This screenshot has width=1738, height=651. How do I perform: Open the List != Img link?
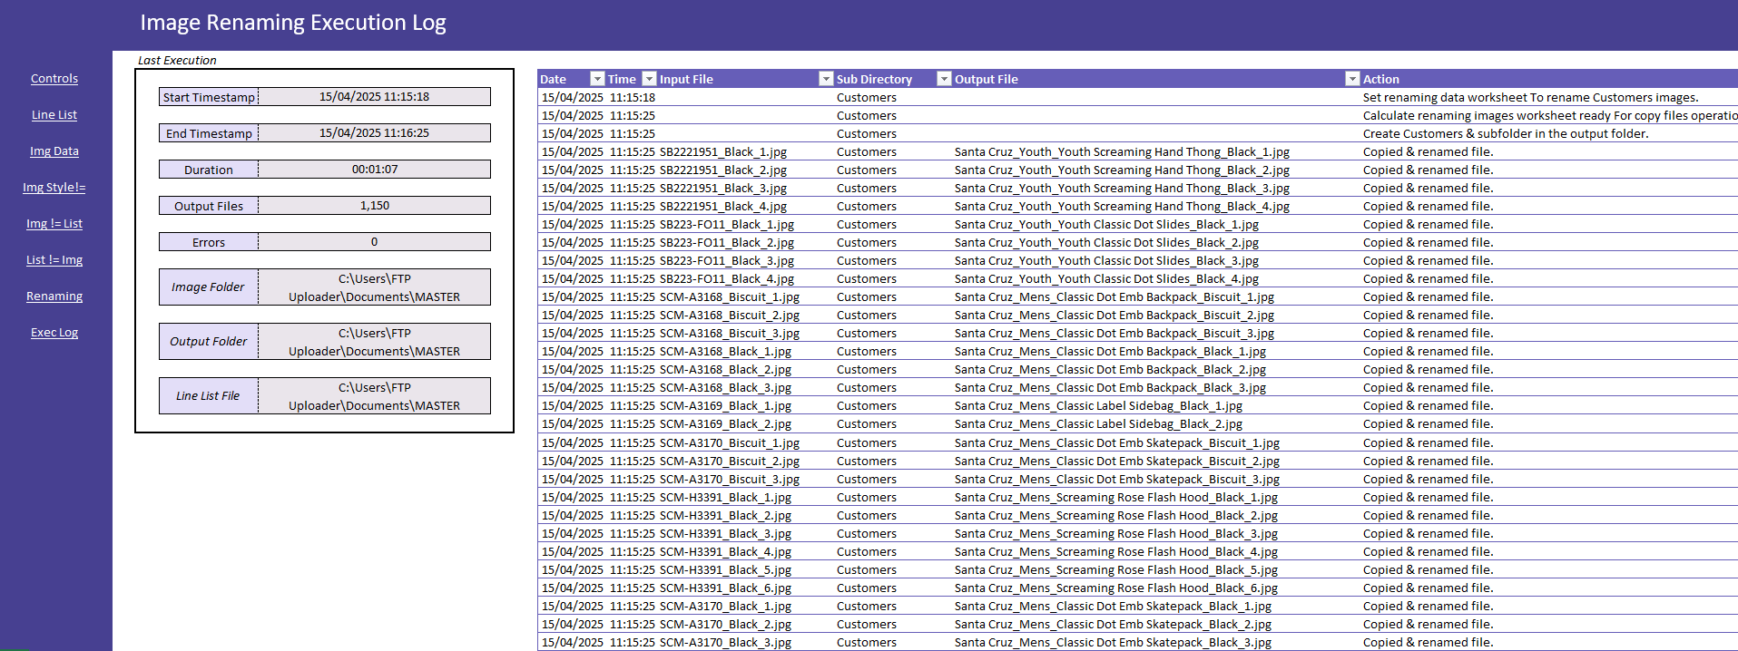[54, 260]
